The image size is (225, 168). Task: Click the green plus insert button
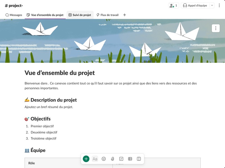pos(86,159)
